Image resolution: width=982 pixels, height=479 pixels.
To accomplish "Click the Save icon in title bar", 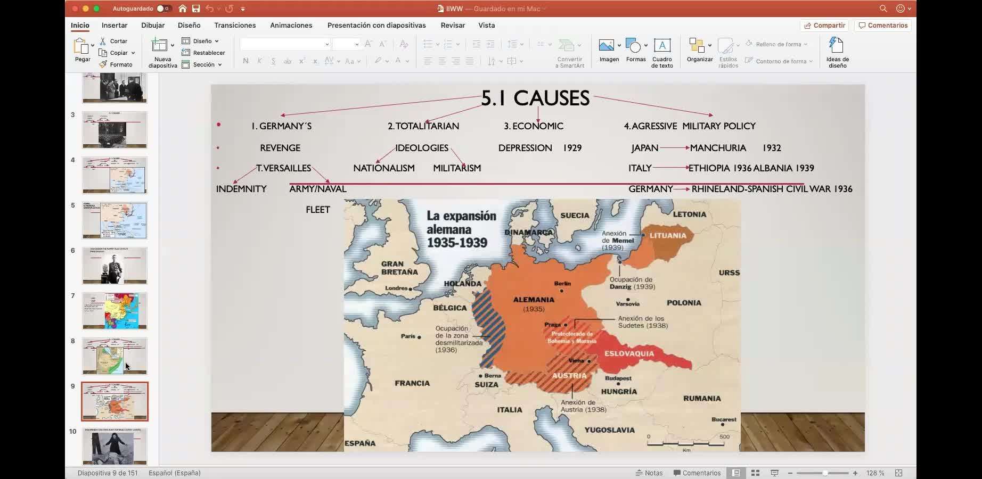I will pos(196,9).
